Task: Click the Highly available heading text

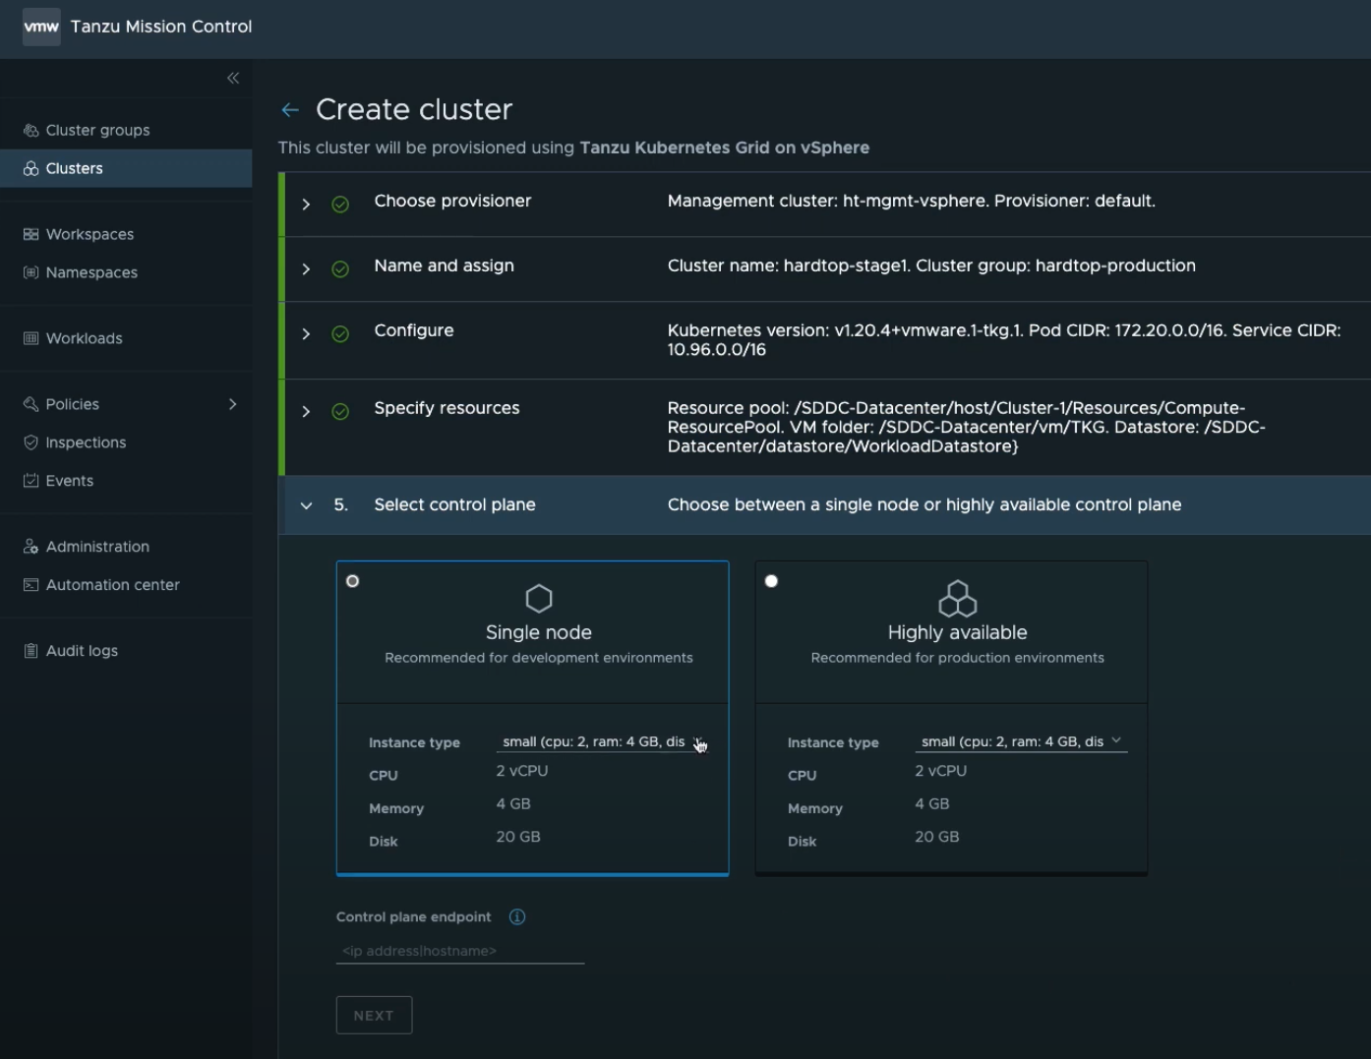Action: tap(957, 632)
